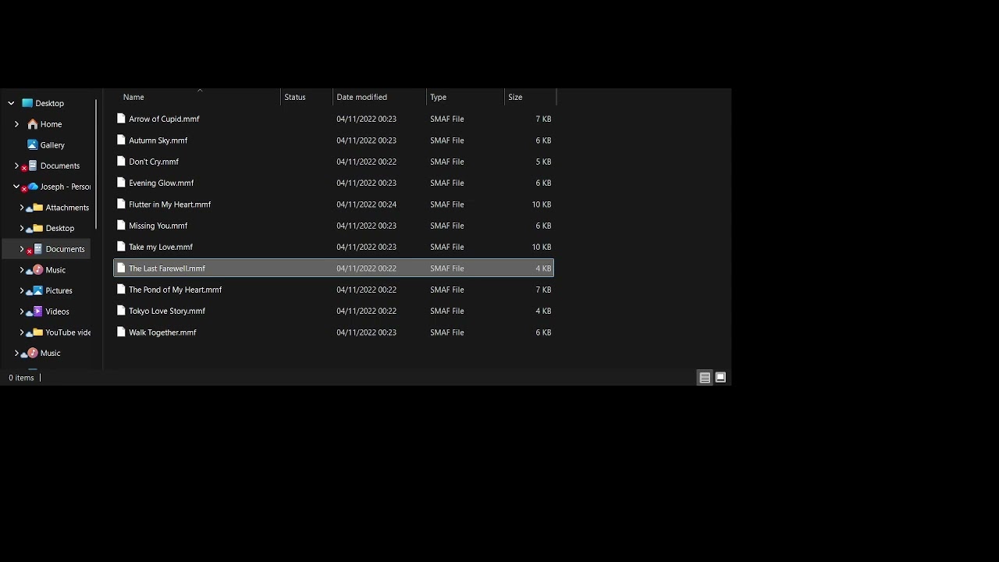
Task: Expand the bottom Music tree node
Action: [16, 353]
